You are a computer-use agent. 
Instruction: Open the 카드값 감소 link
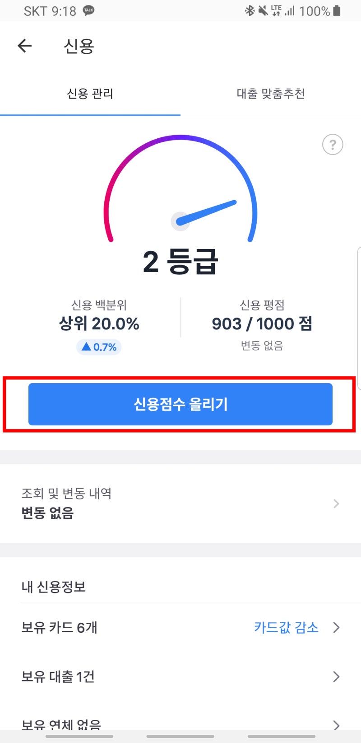click(x=286, y=627)
